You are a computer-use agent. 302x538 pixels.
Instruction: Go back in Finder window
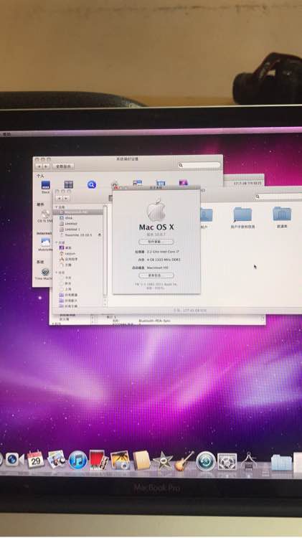59,198
